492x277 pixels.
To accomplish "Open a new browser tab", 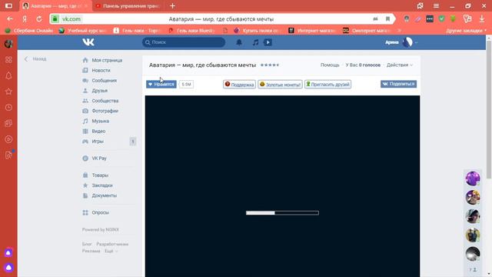I will tap(172, 6).
